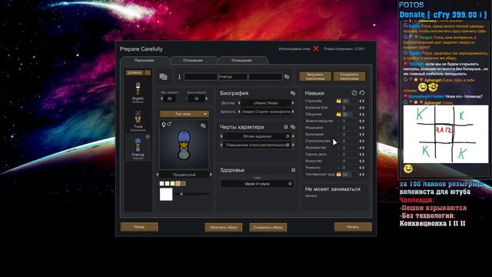Decrease the Умственный труд skill level
The height and width of the screenshot is (277, 492).
(x=361, y=174)
